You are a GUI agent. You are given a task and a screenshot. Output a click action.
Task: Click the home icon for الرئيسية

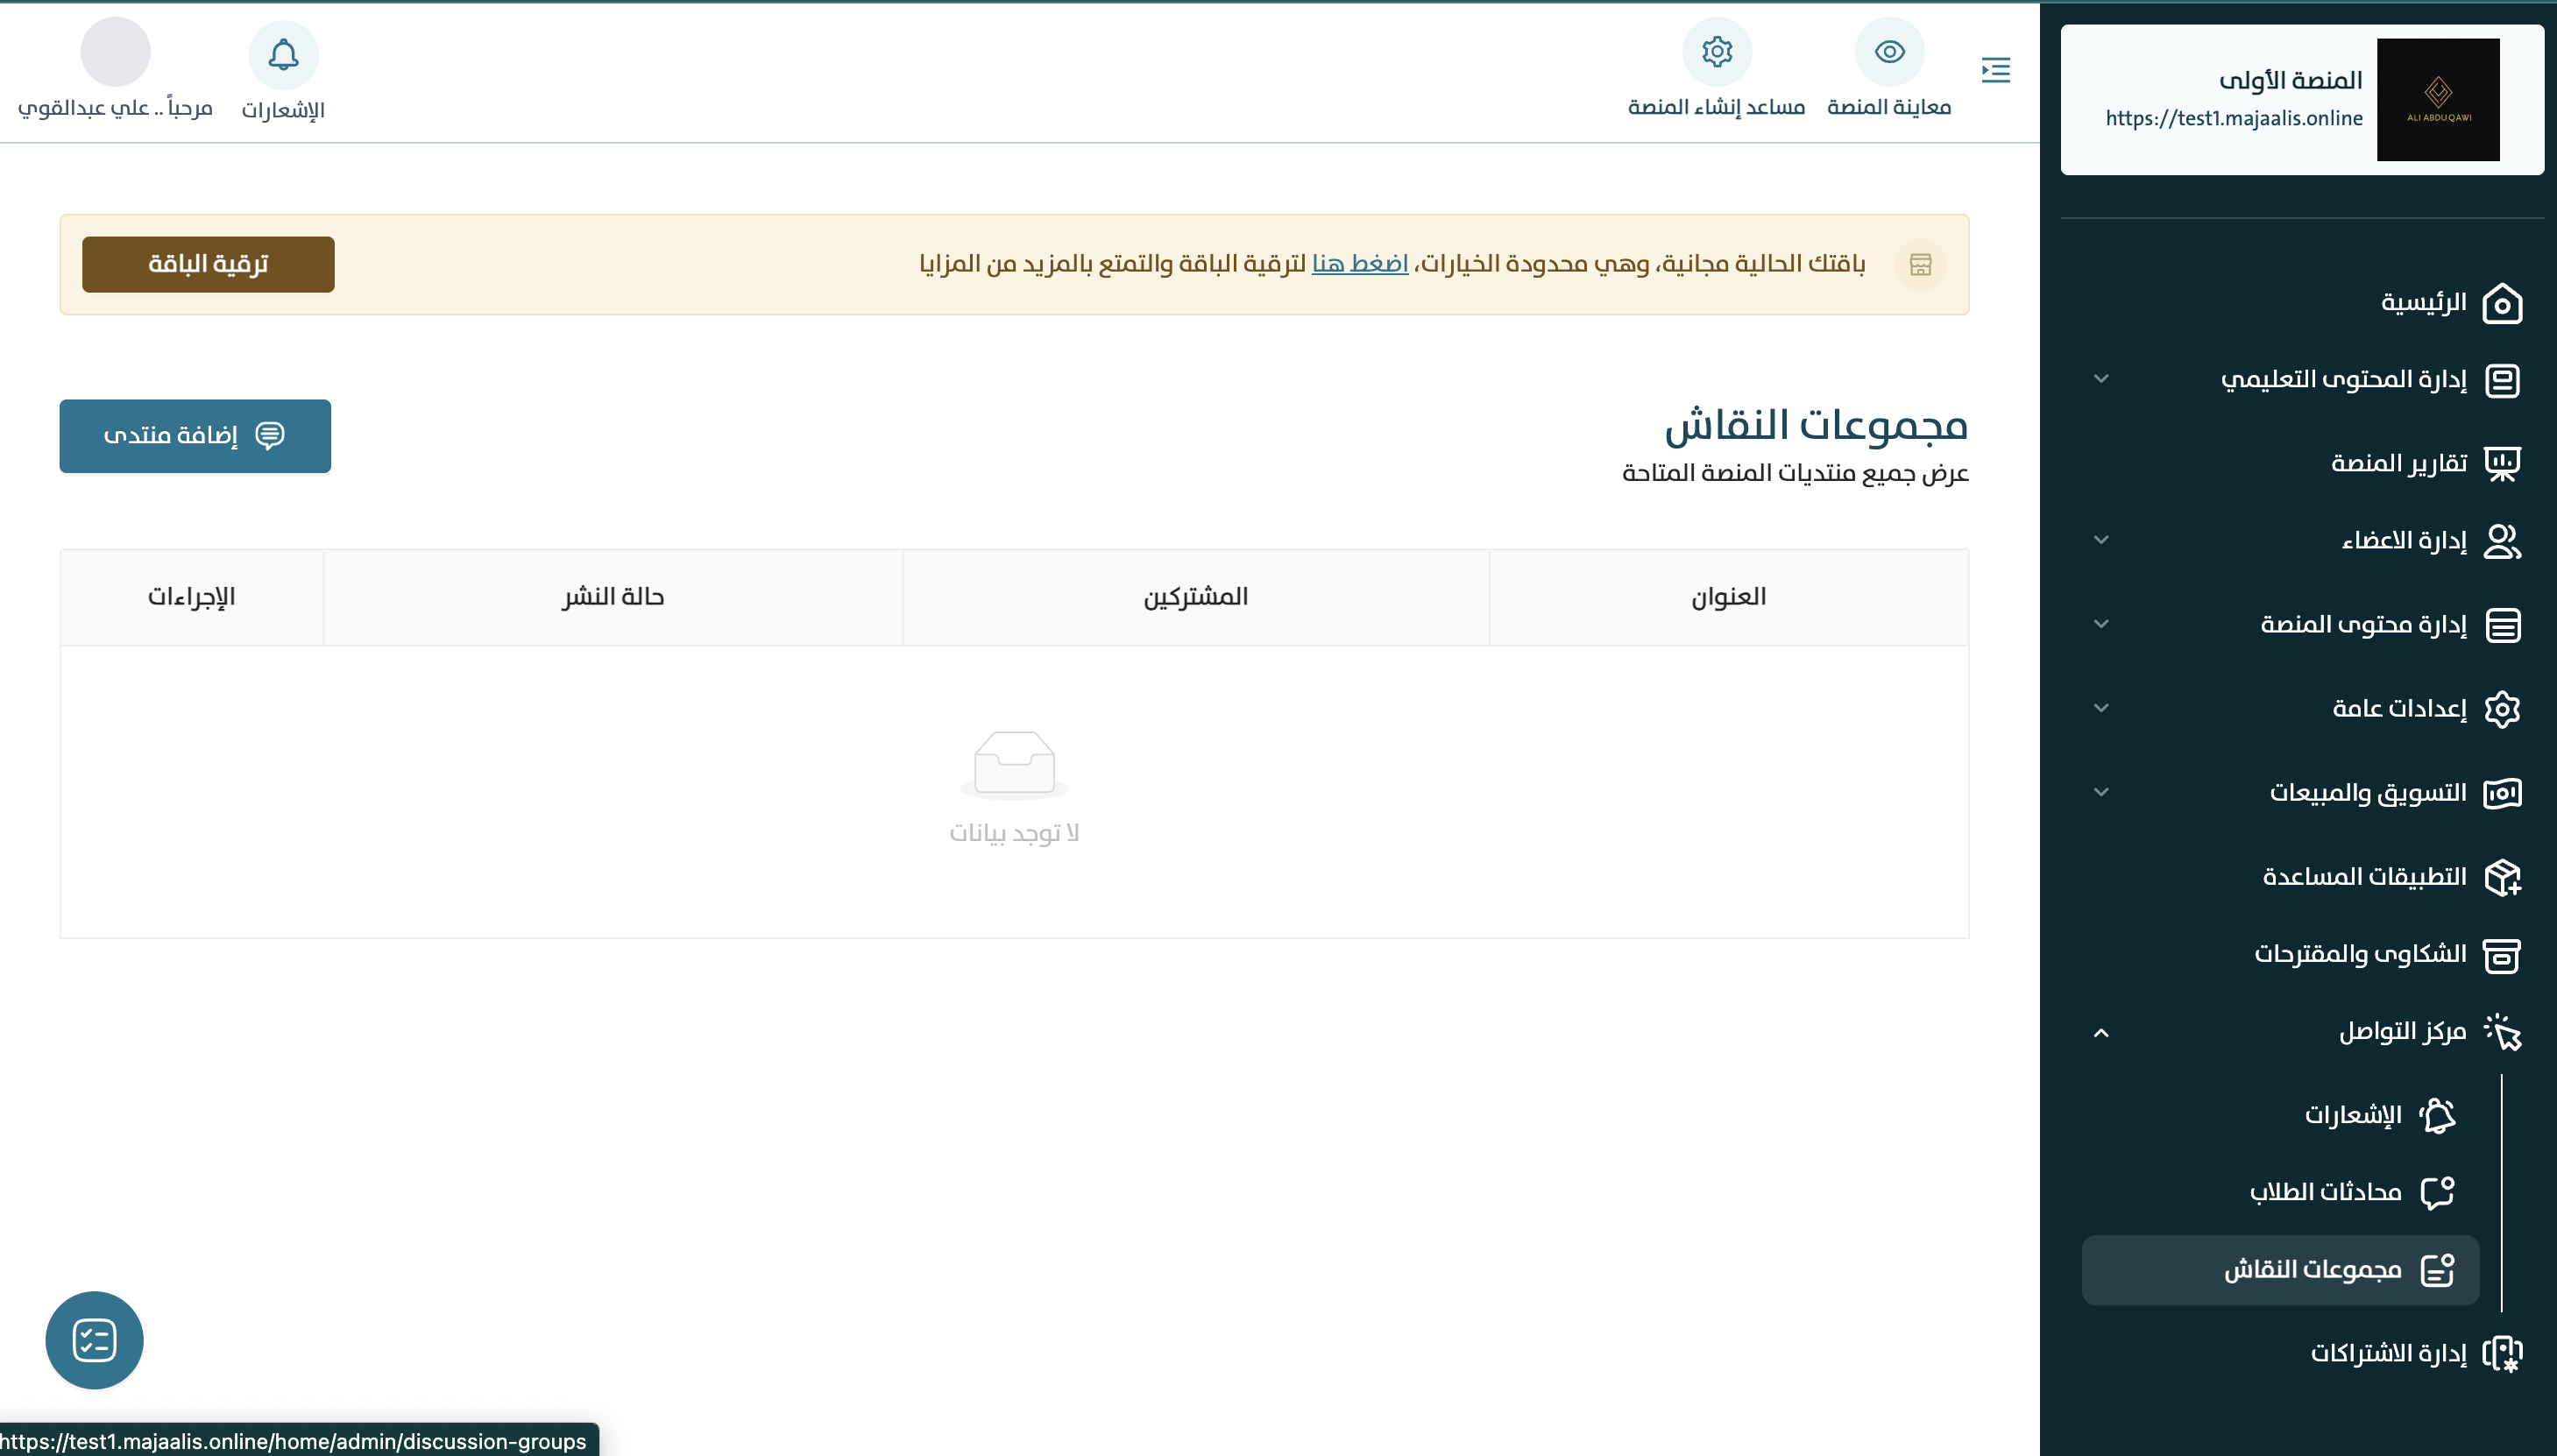2502,304
